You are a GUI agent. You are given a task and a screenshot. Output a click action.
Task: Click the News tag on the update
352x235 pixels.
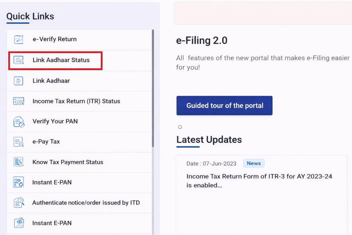(254, 163)
